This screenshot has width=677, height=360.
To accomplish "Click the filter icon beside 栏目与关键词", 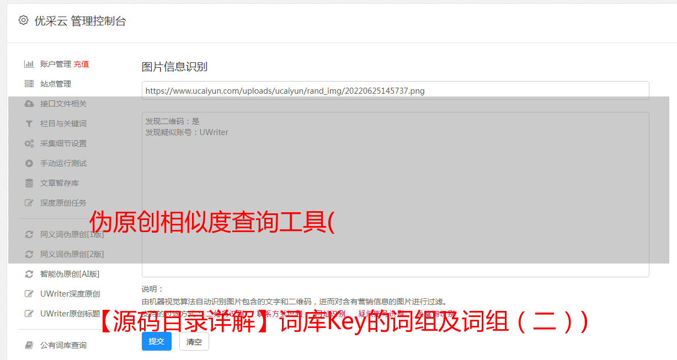I will pos(29,123).
